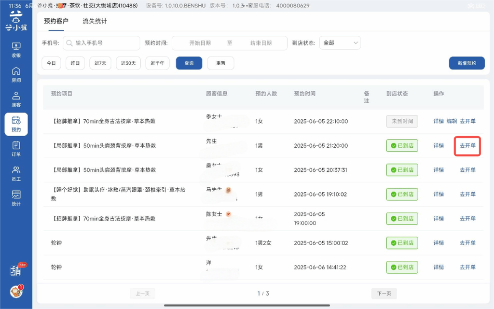The image size is (494, 309).
Task: Filter by 昨日 quick button
Action: coord(75,63)
